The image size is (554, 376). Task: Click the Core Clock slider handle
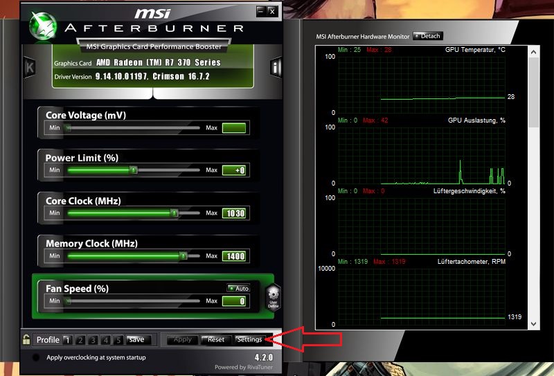(x=175, y=213)
